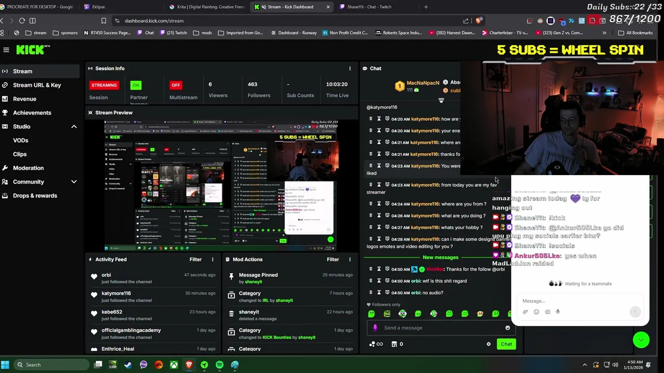Open All Bookmarks folder
This screenshot has height=373, width=664.
point(635,33)
